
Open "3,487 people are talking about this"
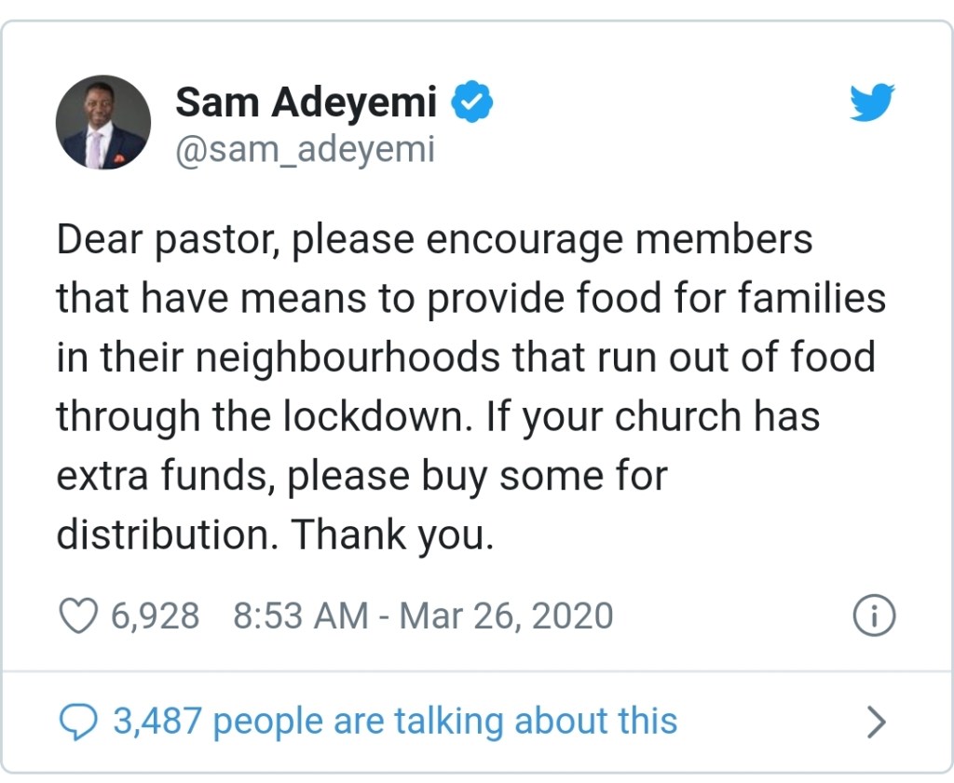tap(395, 722)
